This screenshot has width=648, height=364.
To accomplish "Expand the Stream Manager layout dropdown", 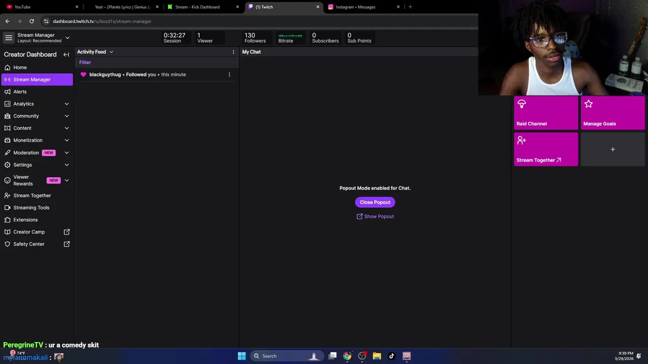I will tap(67, 38).
